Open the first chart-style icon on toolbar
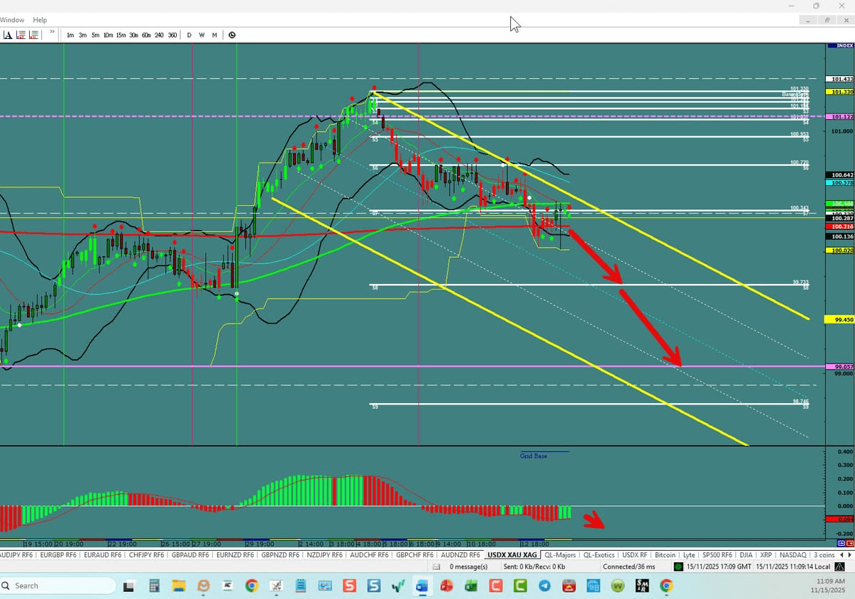855x599 pixels. pos(22,34)
